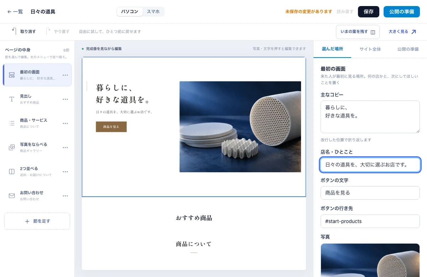The width and height of the screenshot is (427, 277).
Task: Click the ボタンの文字 input field
Action: point(370,193)
